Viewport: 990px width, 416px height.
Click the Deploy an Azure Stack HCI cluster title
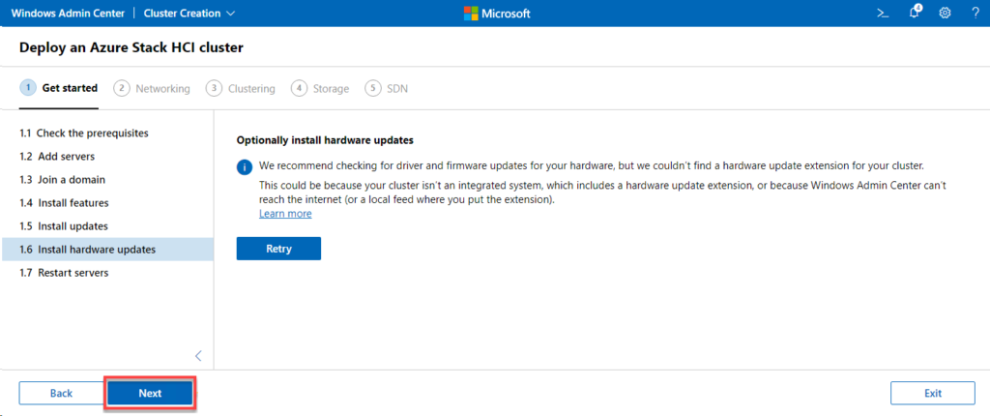(x=131, y=47)
